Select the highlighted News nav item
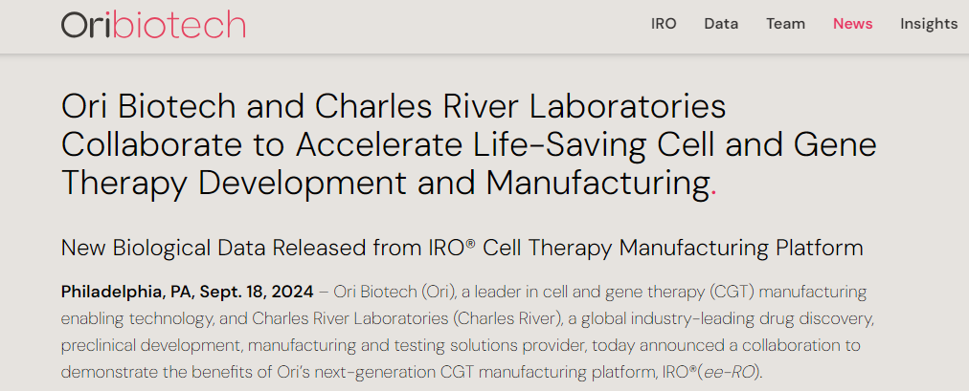 point(852,24)
